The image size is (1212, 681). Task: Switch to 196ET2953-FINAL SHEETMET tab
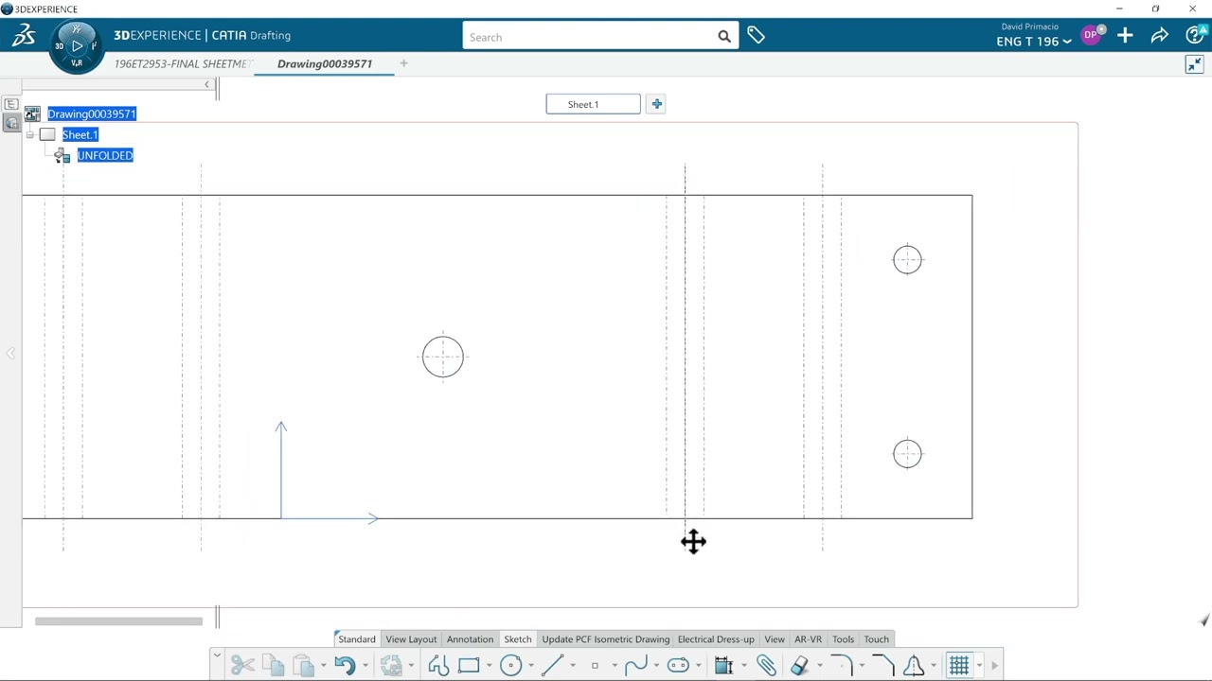tap(183, 63)
